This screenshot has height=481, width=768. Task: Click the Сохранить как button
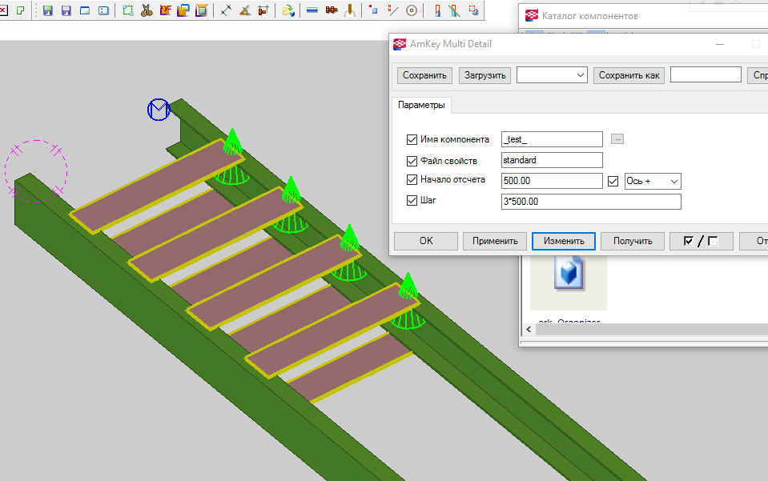(629, 75)
